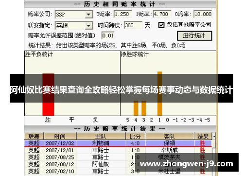
Task: Select the 保顿 away team cell
Action: coord(170,143)
